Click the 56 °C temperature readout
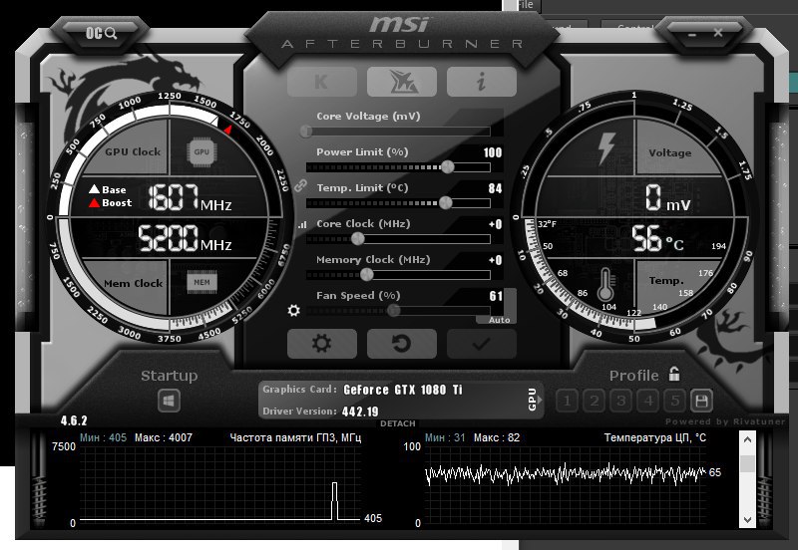Viewport: 798px width, 550px height. pos(657,239)
